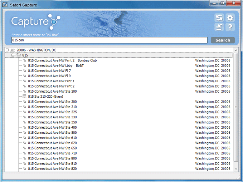Click the range icon for Ste 210-220 (Even)
The width and height of the screenshot is (243, 182).
tap(24, 96)
